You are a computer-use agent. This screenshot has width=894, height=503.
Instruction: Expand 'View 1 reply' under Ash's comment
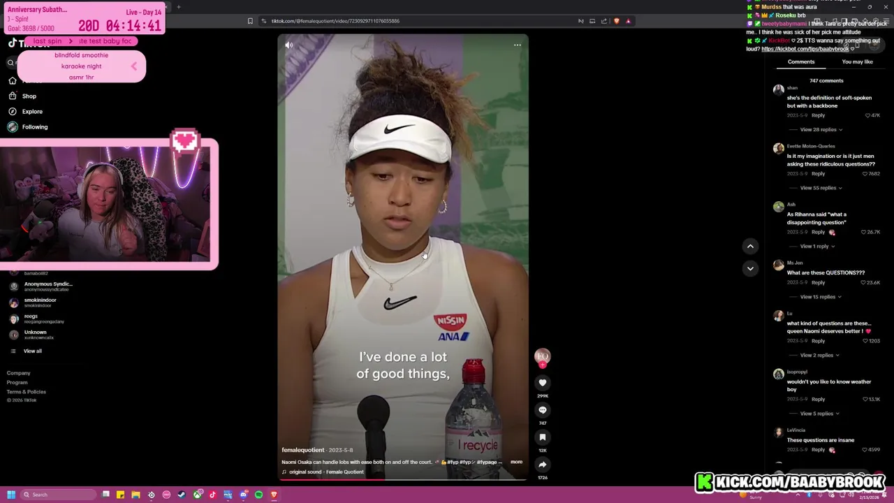pos(817,246)
